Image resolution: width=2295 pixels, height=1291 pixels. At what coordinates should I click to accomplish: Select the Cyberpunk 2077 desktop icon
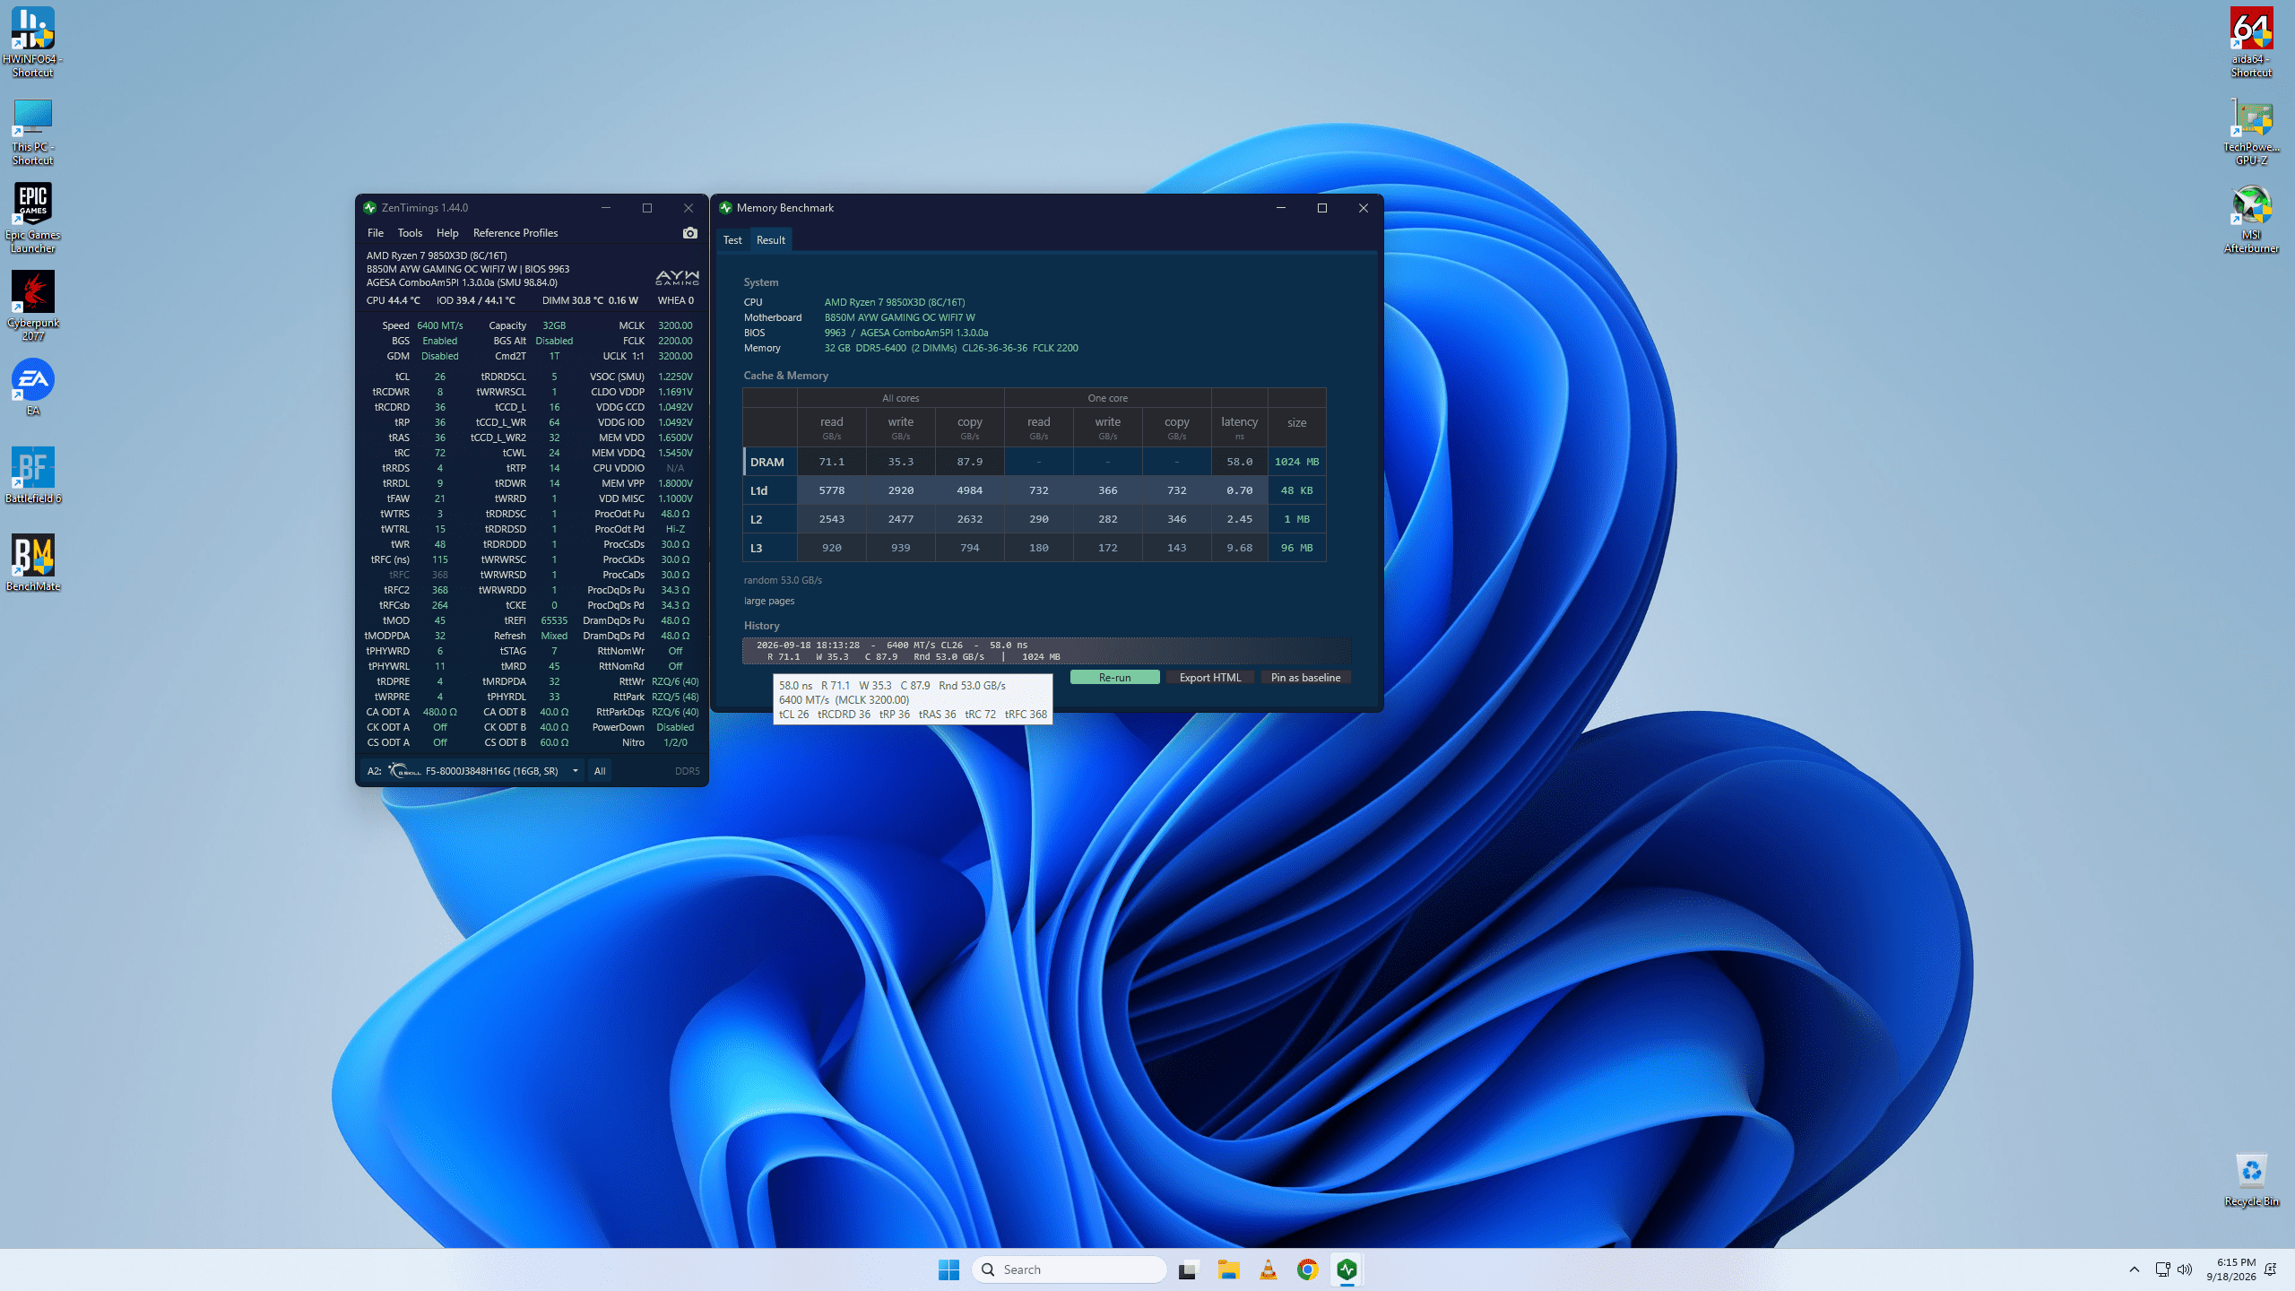point(32,307)
